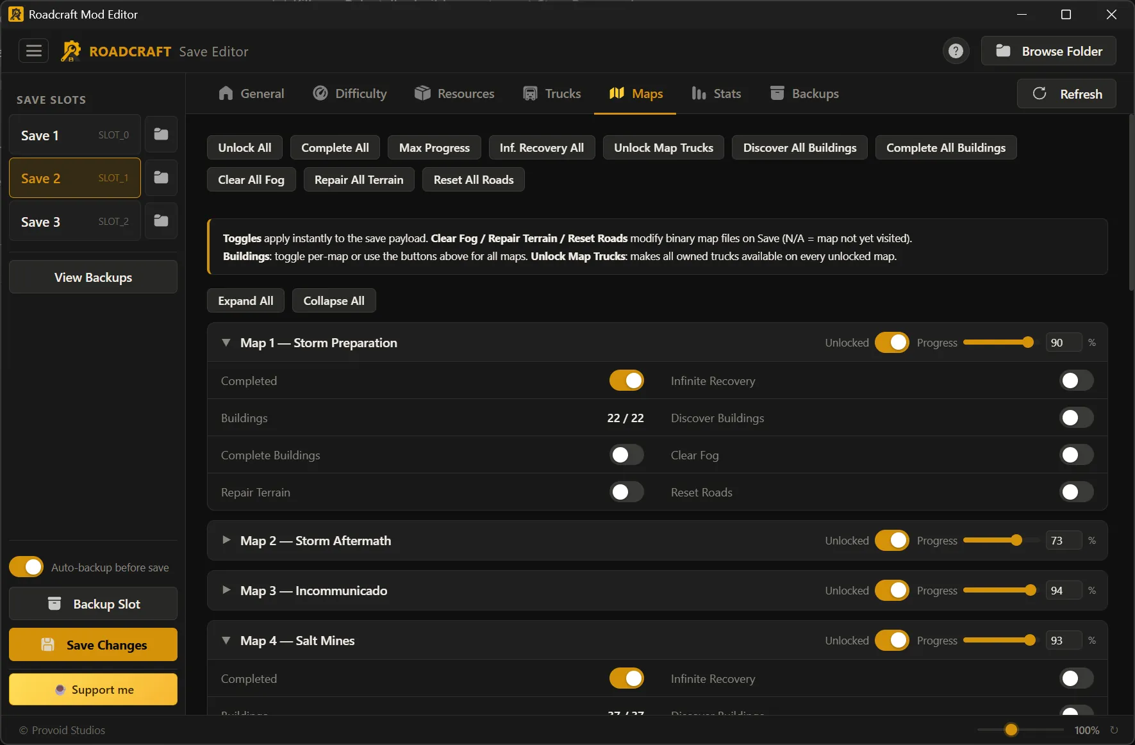This screenshot has width=1135, height=745.
Task: Select the Maps tab
Action: pyautogui.click(x=635, y=94)
